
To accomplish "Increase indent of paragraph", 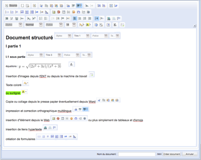I will pyautogui.click(x=58, y=19).
